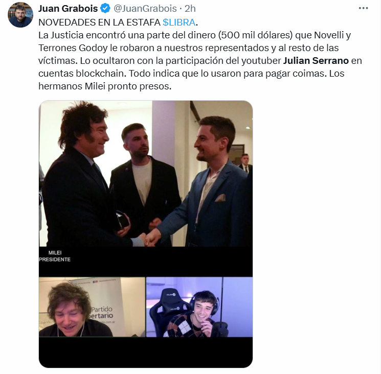Click the streamer frame with headphones
Viewport: 381px width, 374px height.
[199, 307]
